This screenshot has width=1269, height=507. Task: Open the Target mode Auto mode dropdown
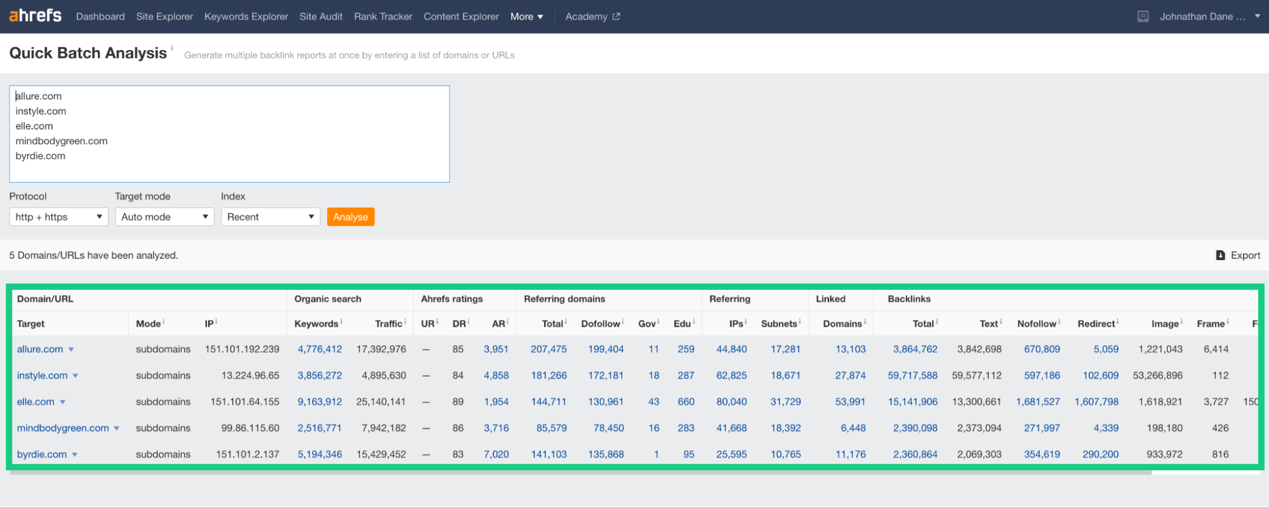pos(164,217)
